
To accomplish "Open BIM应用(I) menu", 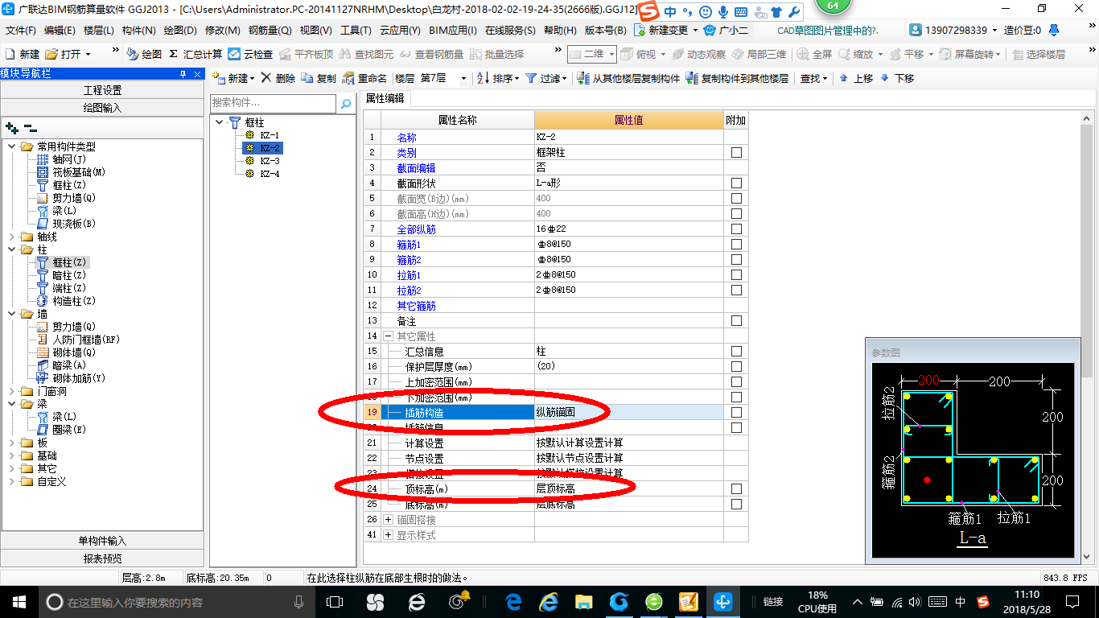I will point(453,30).
